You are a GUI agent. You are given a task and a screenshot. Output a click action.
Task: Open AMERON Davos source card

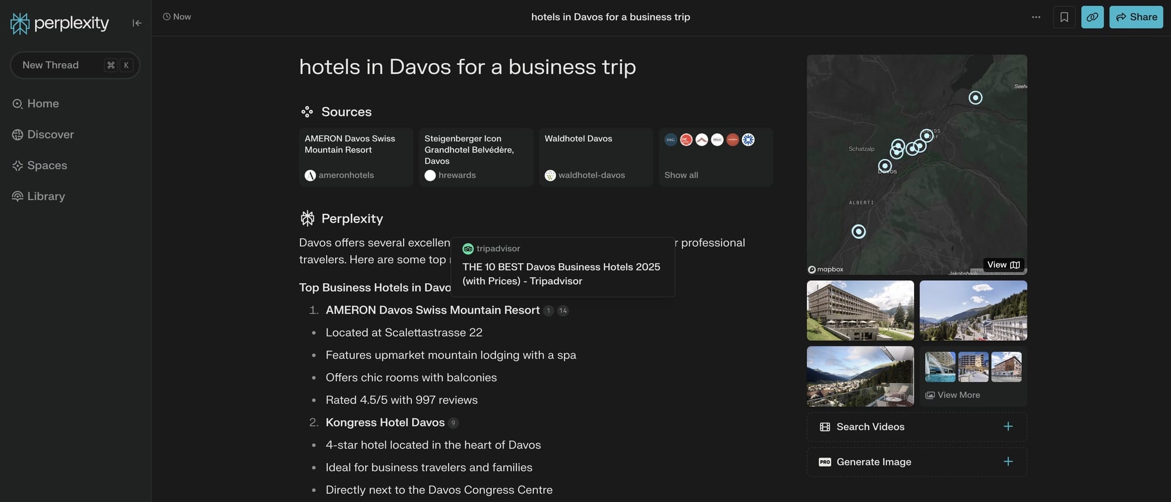tap(356, 157)
